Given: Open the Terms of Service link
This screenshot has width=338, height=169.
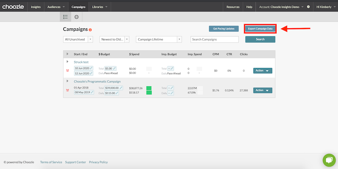Looking at the screenshot, I should pos(51,162).
